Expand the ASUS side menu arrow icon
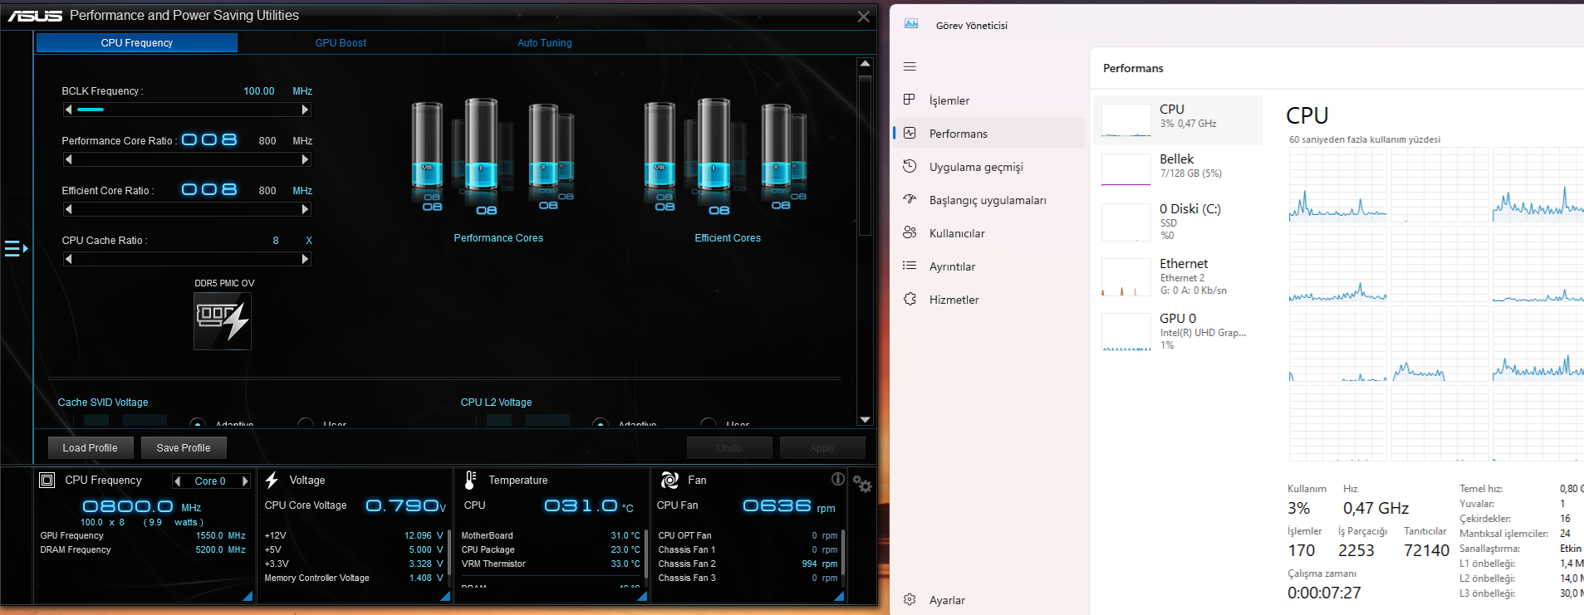Viewport: 1584px width, 615px height. tap(16, 248)
